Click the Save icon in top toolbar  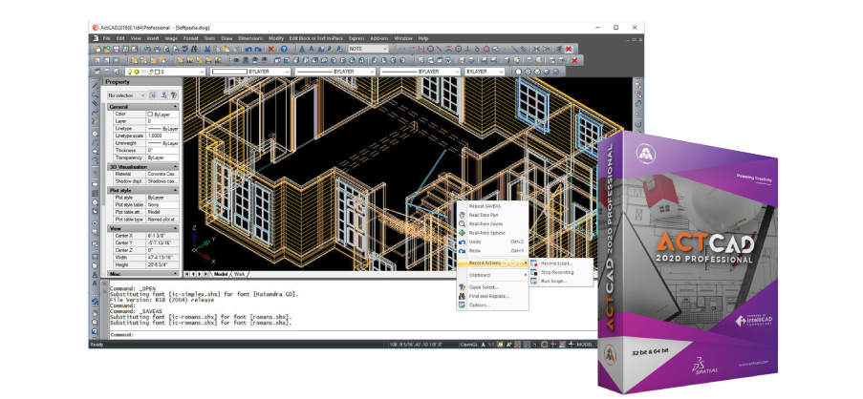point(117,49)
